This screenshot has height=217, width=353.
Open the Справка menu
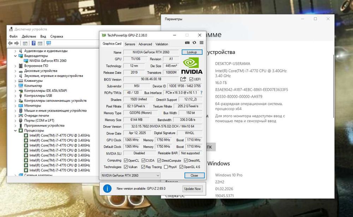click(56, 36)
